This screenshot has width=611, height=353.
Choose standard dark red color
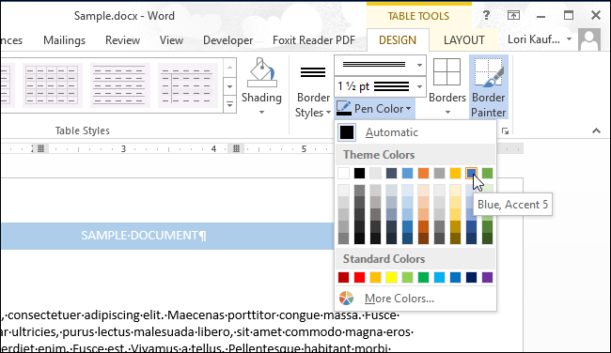(x=344, y=277)
